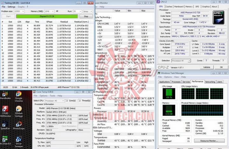The image size is (229, 149).
Task: Click the Model field in Core Temp
Action: tap(68, 108)
